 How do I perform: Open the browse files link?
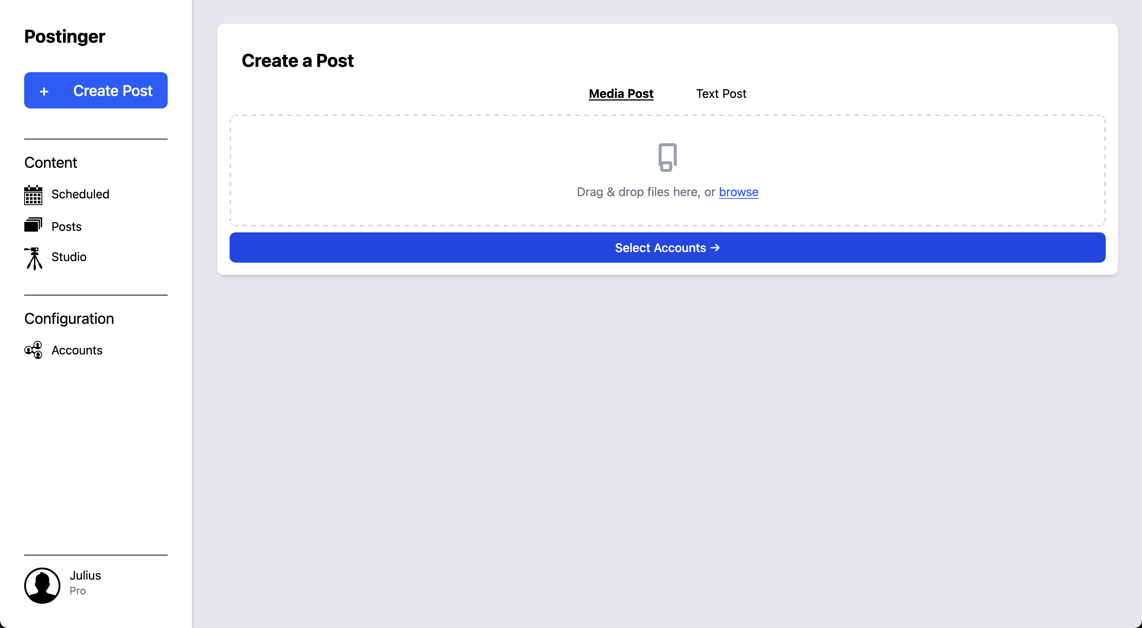tap(738, 192)
